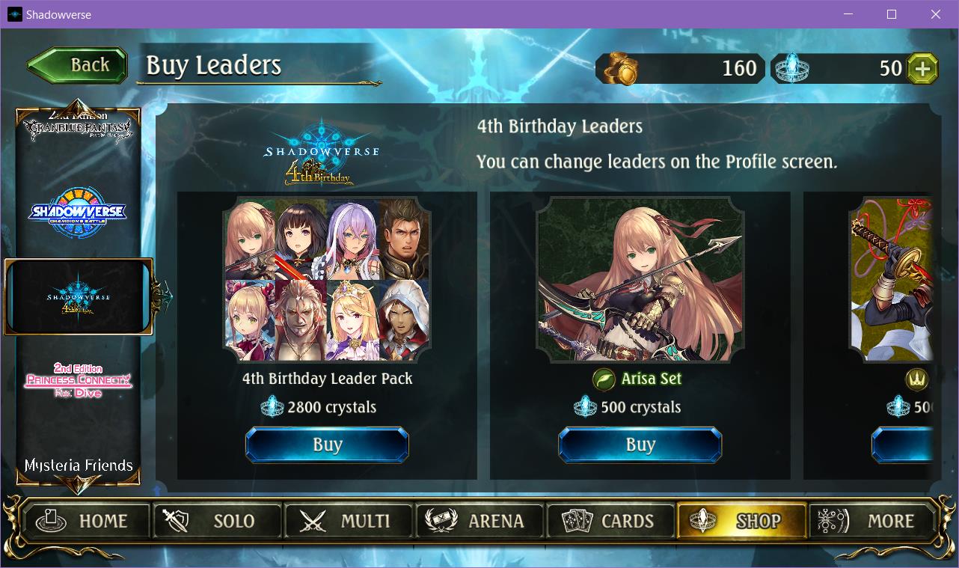
Task: Select Shadowverse Champion's Battle sidebar logo
Action: pos(79,213)
